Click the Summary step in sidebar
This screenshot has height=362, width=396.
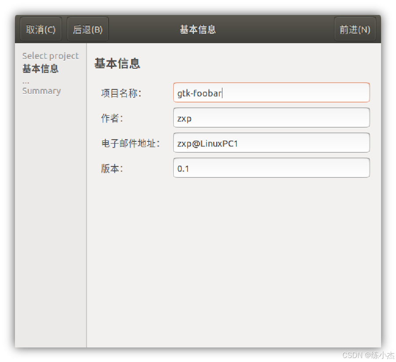[x=42, y=91]
